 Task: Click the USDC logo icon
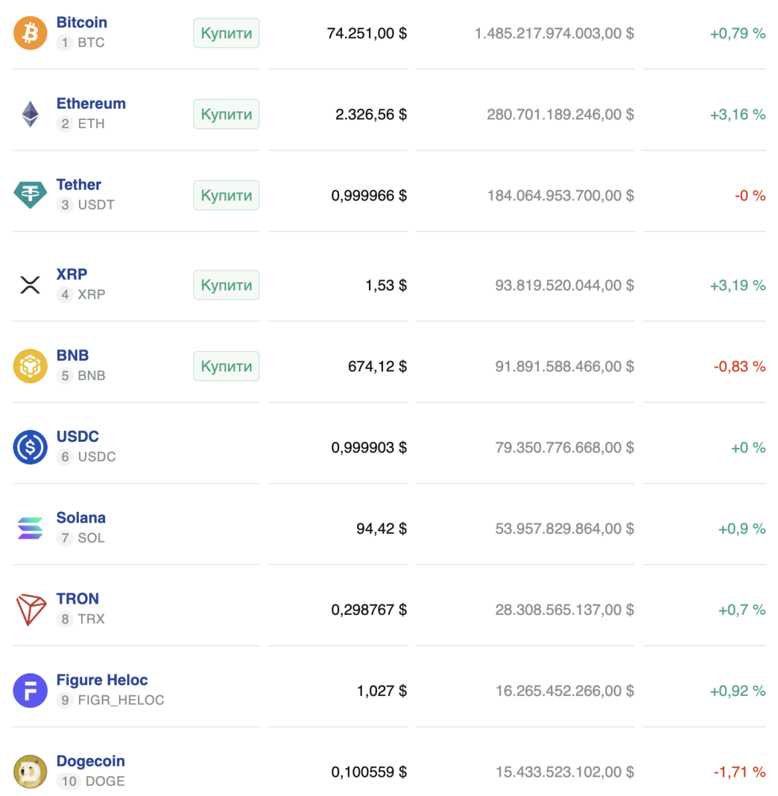click(31, 447)
